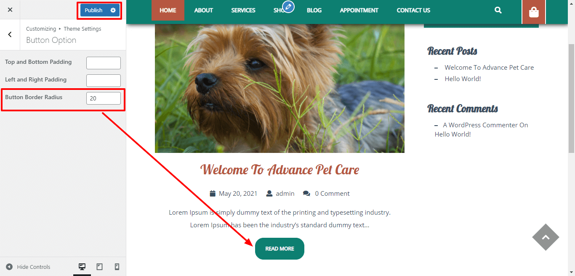Open the shopping bag cart icon

point(534,12)
